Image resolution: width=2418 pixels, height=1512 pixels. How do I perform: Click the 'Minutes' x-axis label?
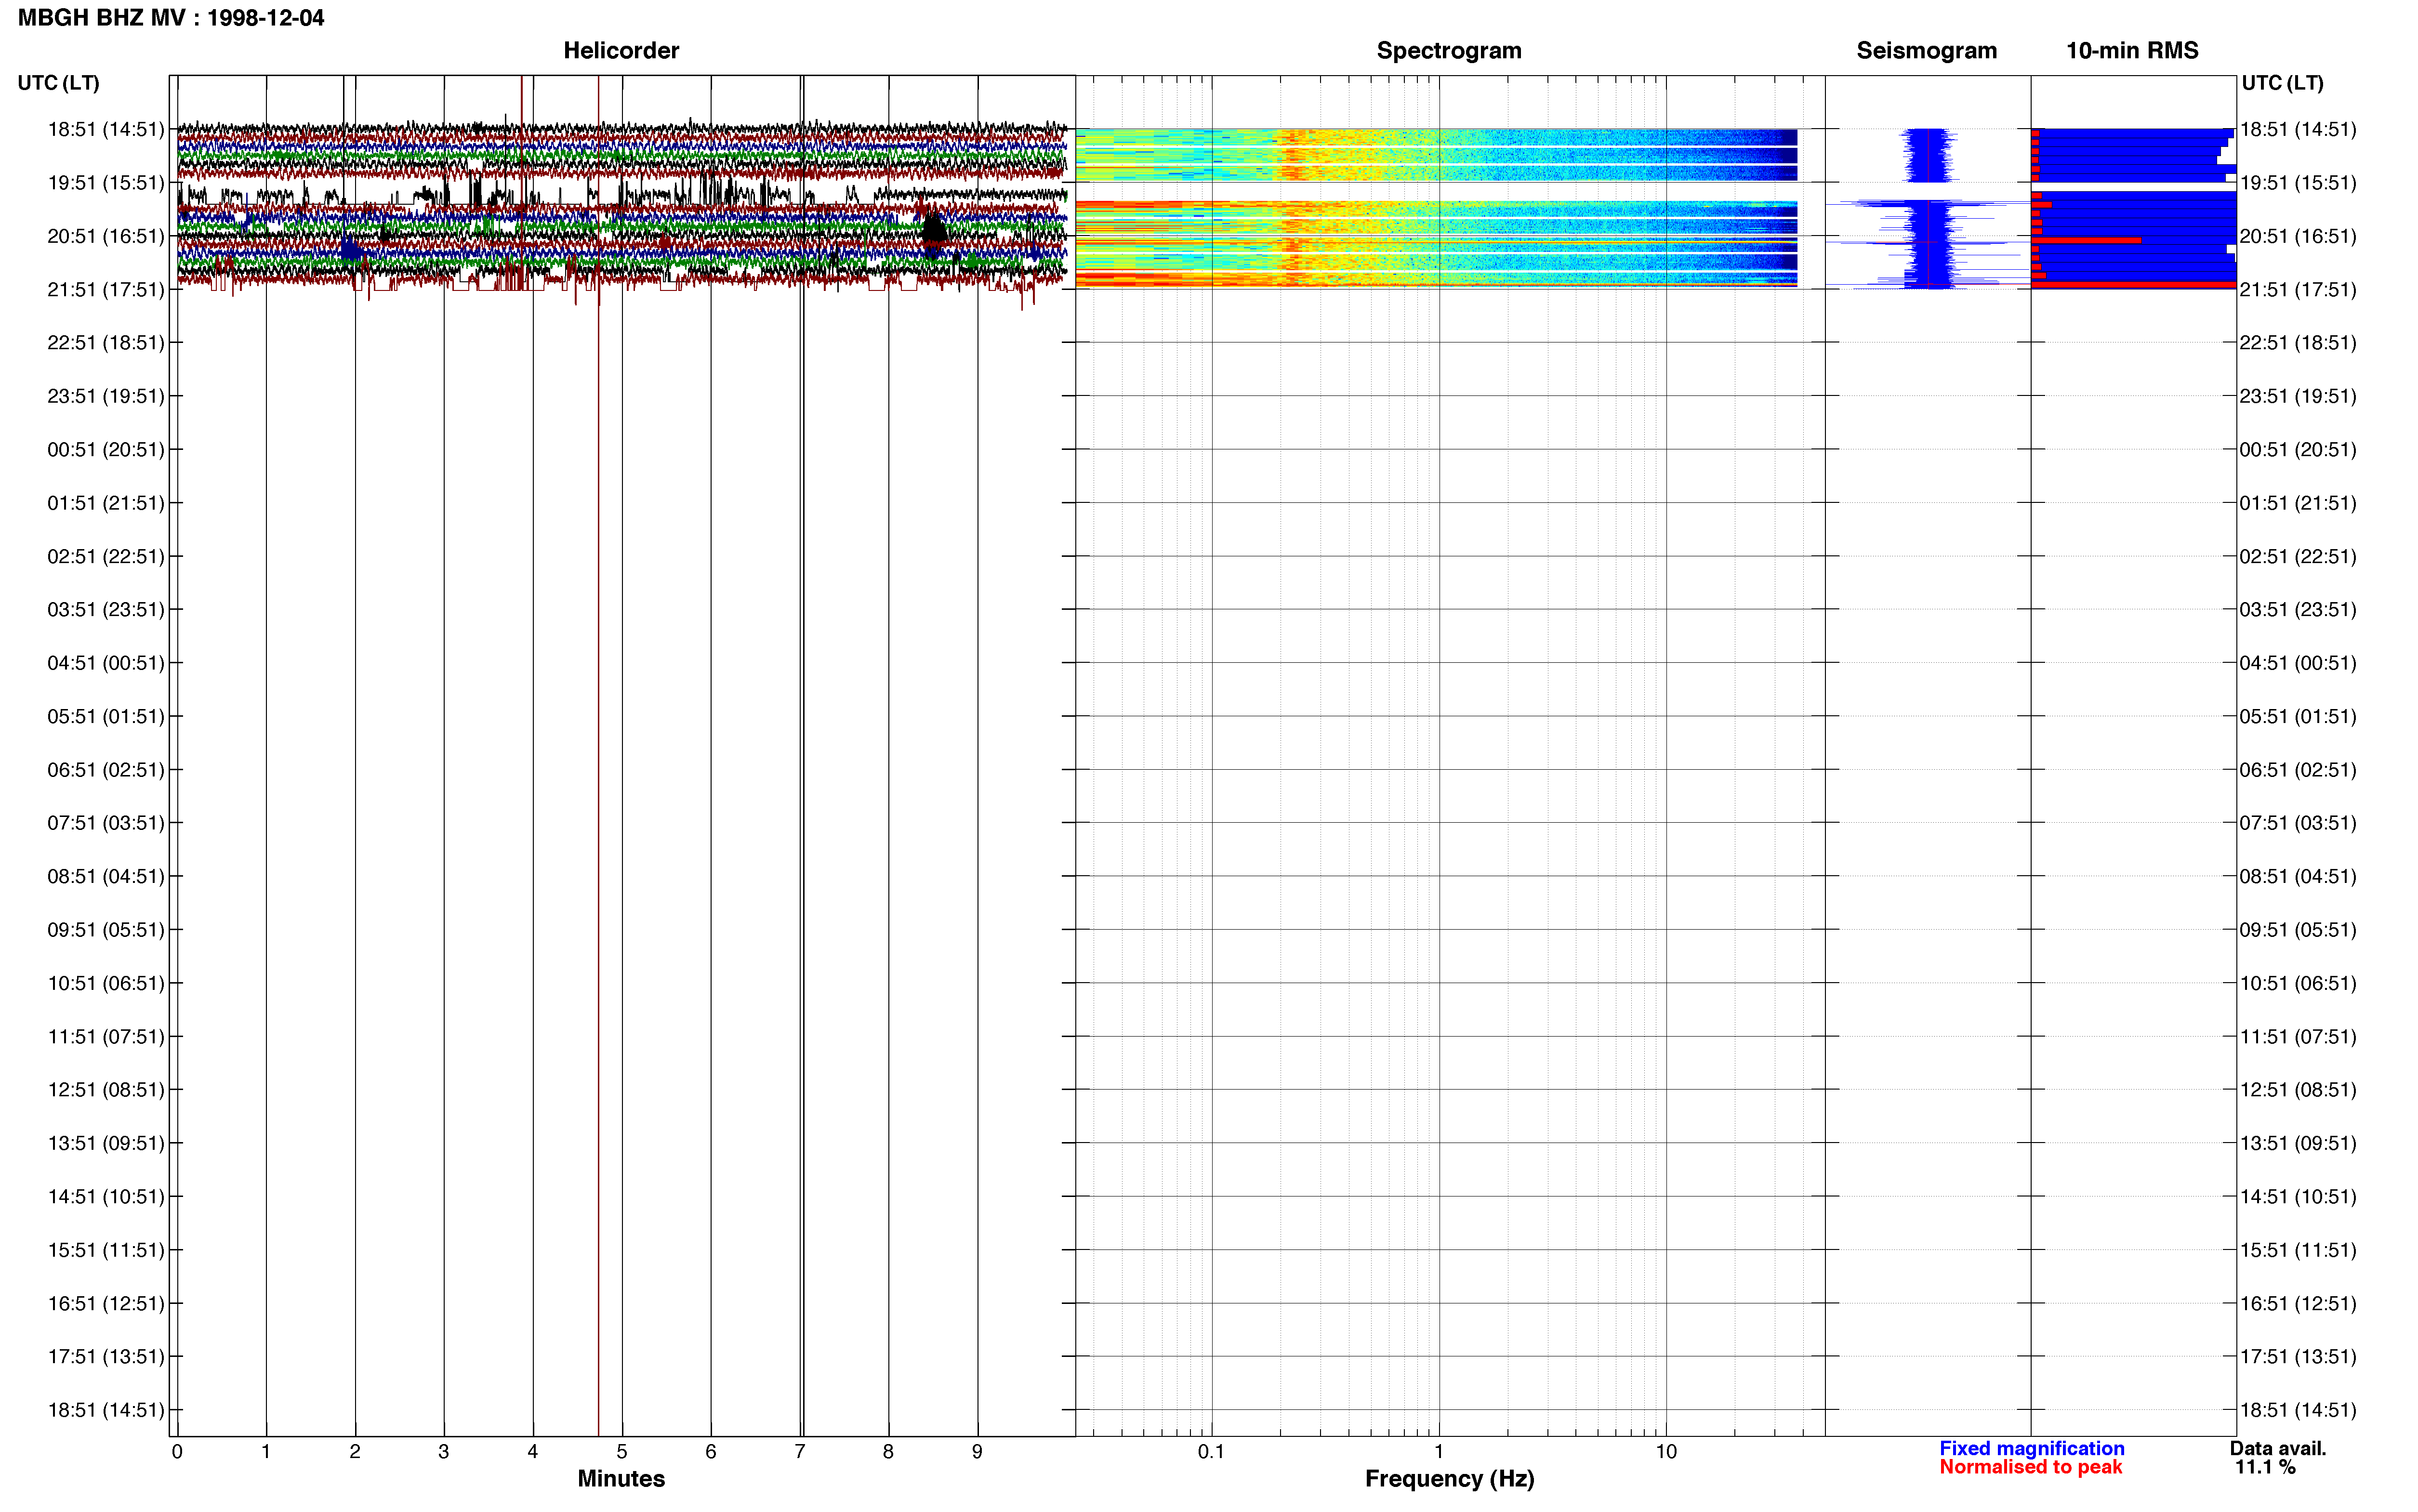point(621,1478)
